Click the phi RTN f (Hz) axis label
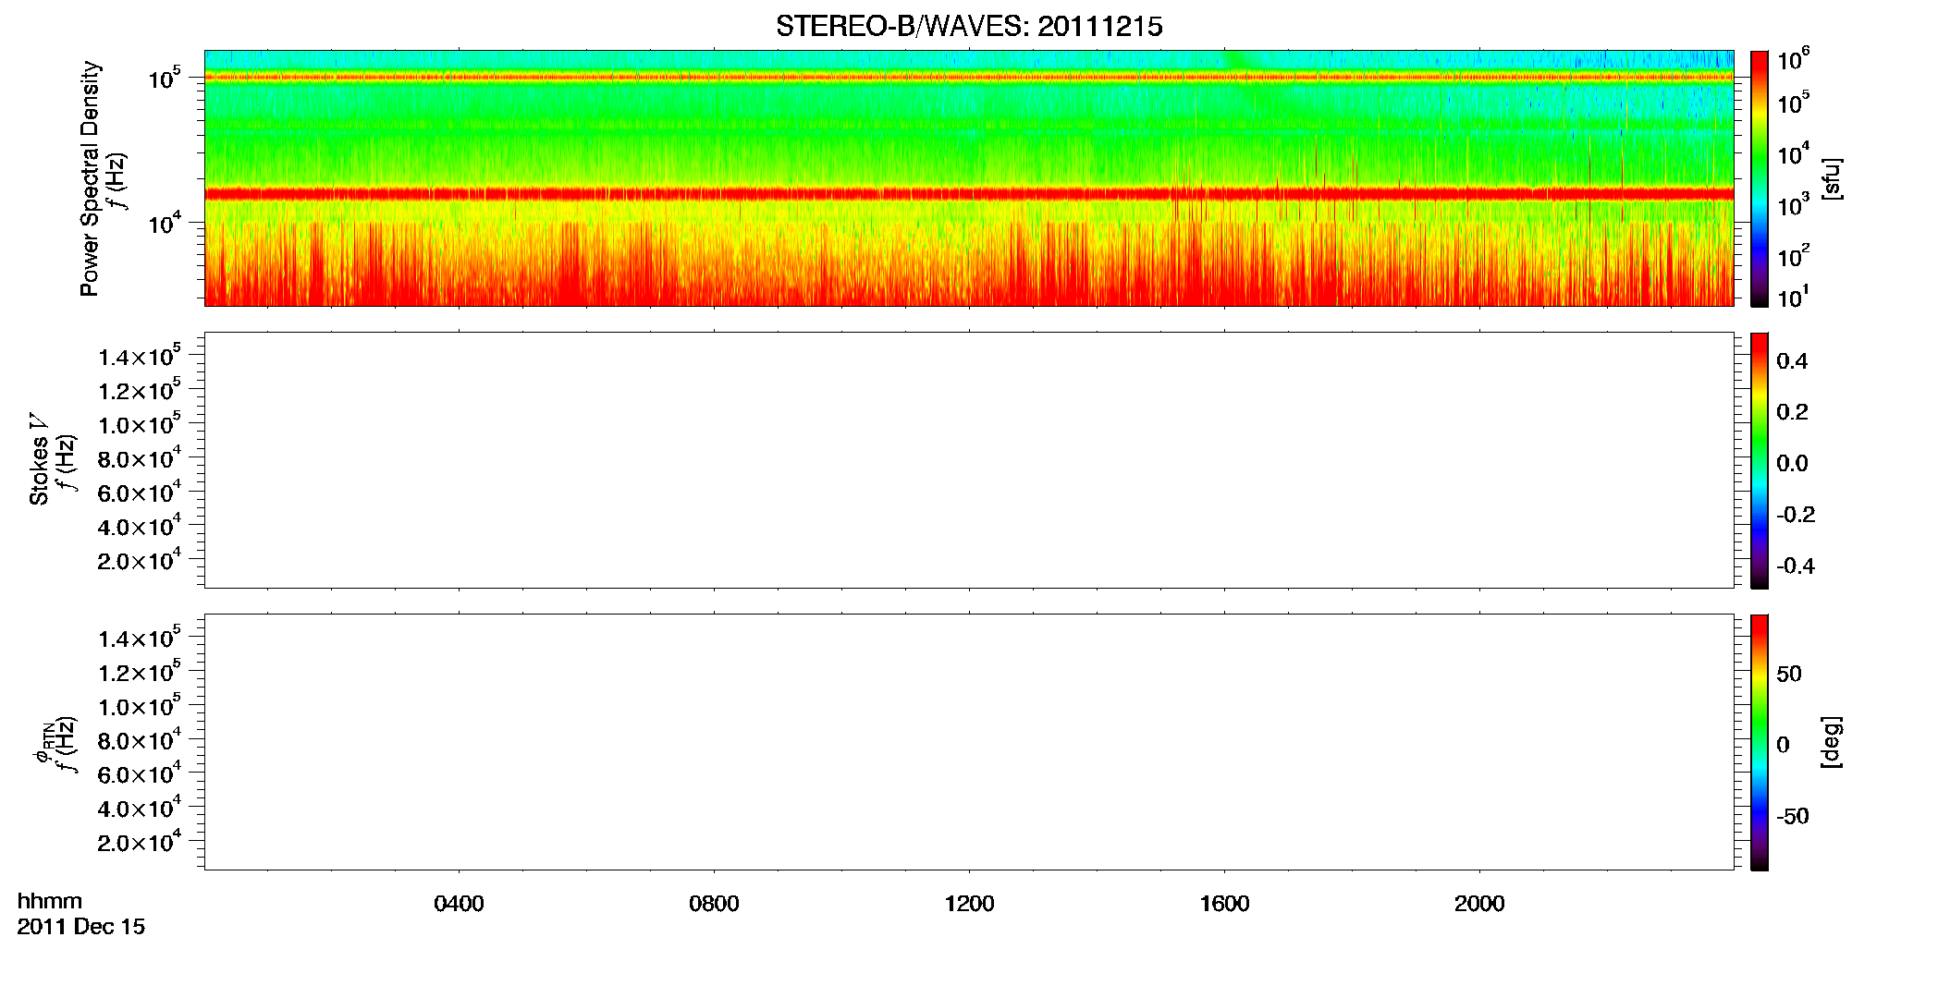Screen dimensions: 1938x998 [x=55, y=744]
